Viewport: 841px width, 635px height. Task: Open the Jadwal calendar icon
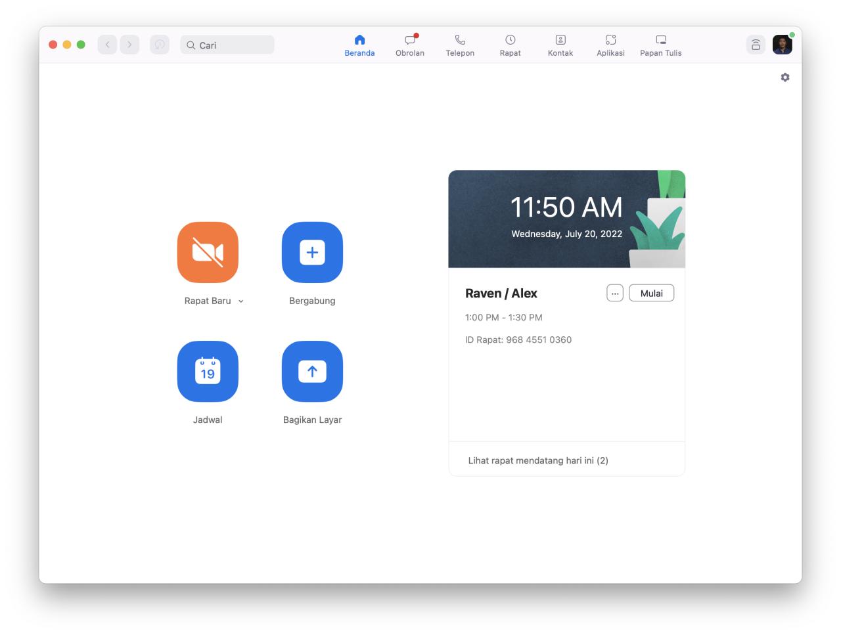[x=208, y=371]
